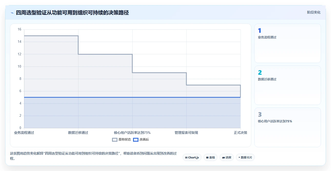The height and width of the screenshot is (171, 331).
Task: Click the chart description paragraph below chart
Action: point(93,156)
